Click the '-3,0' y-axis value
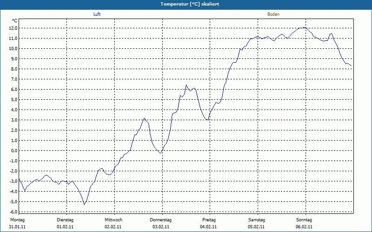 pos(14,181)
